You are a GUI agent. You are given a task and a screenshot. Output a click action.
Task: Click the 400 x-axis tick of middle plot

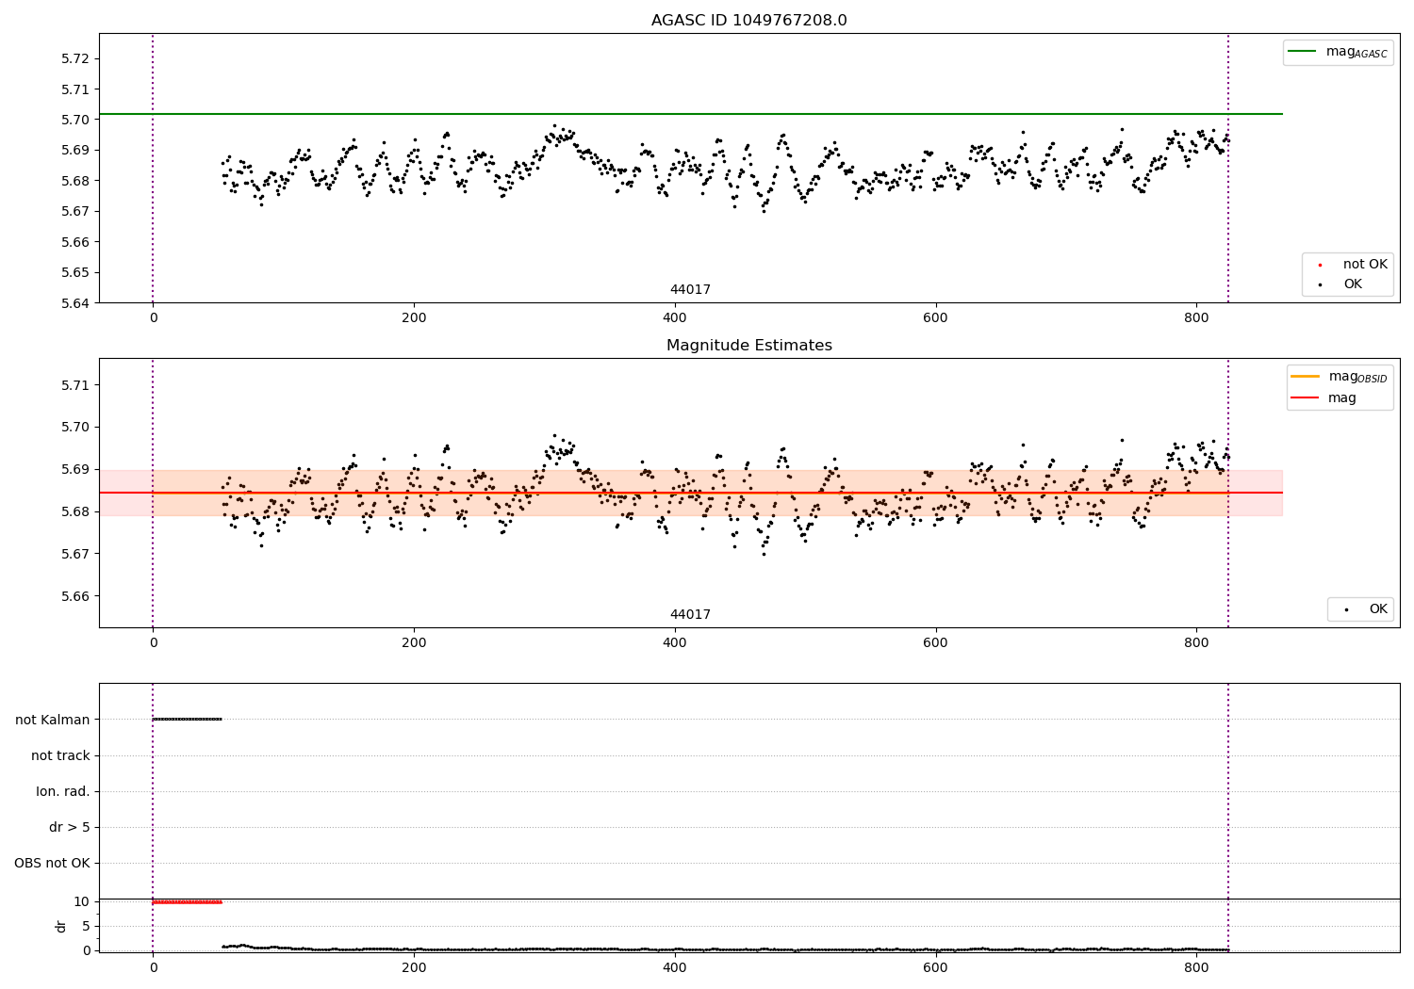(675, 643)
